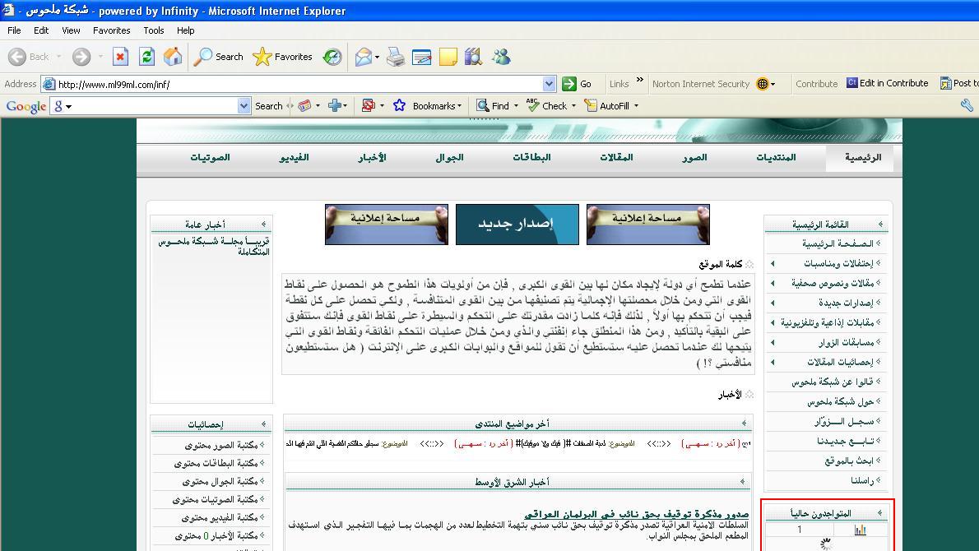Switch to the المنتديات navigation tab
The image size is (979, 551).
click(x=776, y=157)
